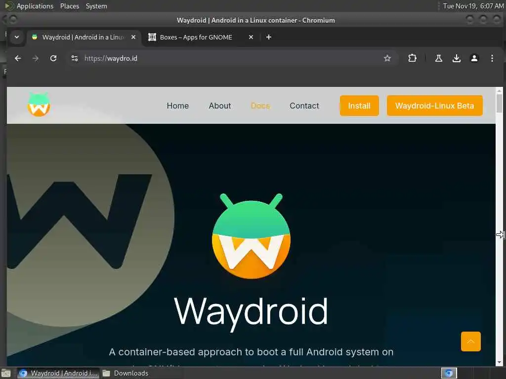Open the profile avatar icon
This screenshot has height=379, width=506.
474,58
